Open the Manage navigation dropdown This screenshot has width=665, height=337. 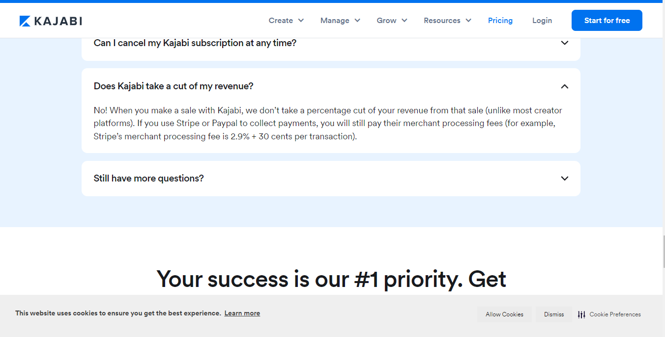point(340,21)
